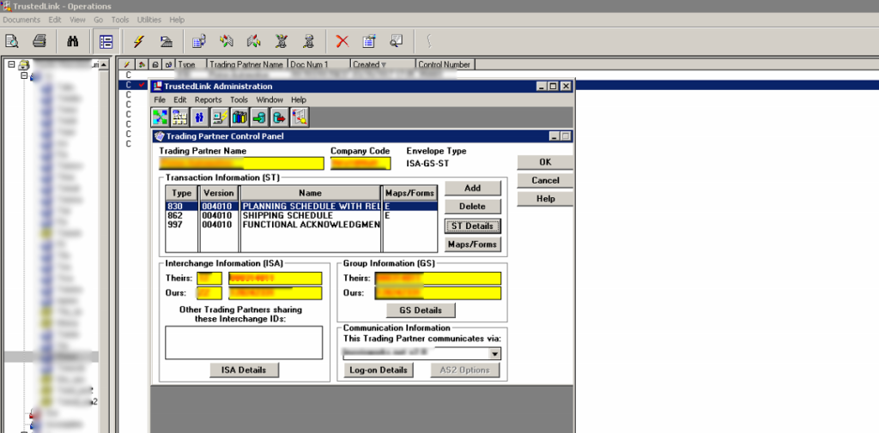Open Log-on Details
This screenshot has height=433, width=879.
click(x=379, y=370)
